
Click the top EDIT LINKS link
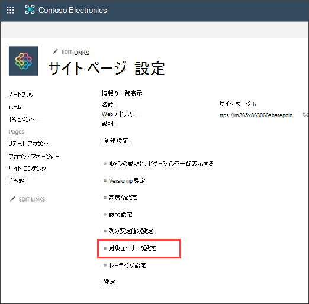tap(75, 53)
